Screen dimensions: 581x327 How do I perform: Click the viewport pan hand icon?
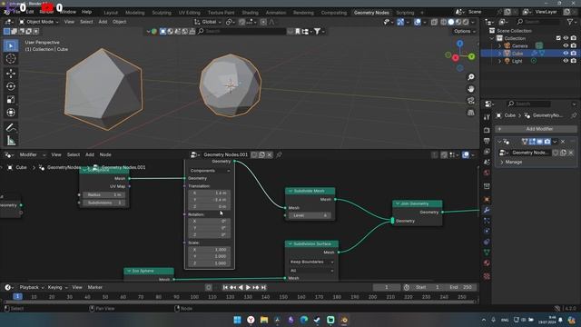[x=470, y=89]
